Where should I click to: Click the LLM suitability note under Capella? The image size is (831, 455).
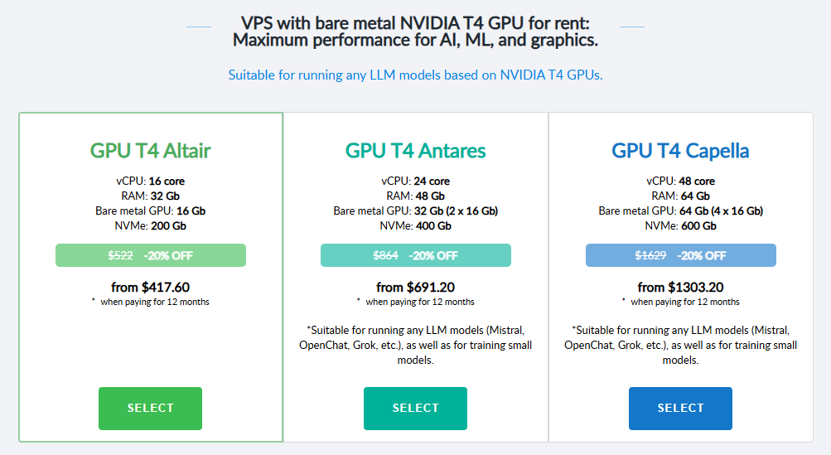click(x=680, y=345)
